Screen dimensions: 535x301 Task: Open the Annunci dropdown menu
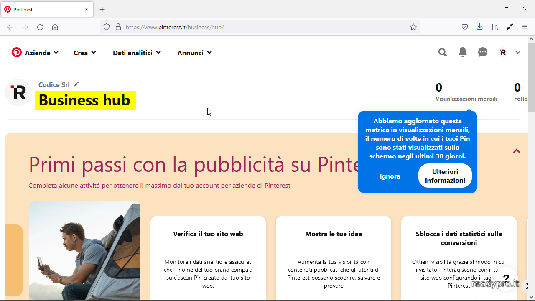(x=195, y=53)
